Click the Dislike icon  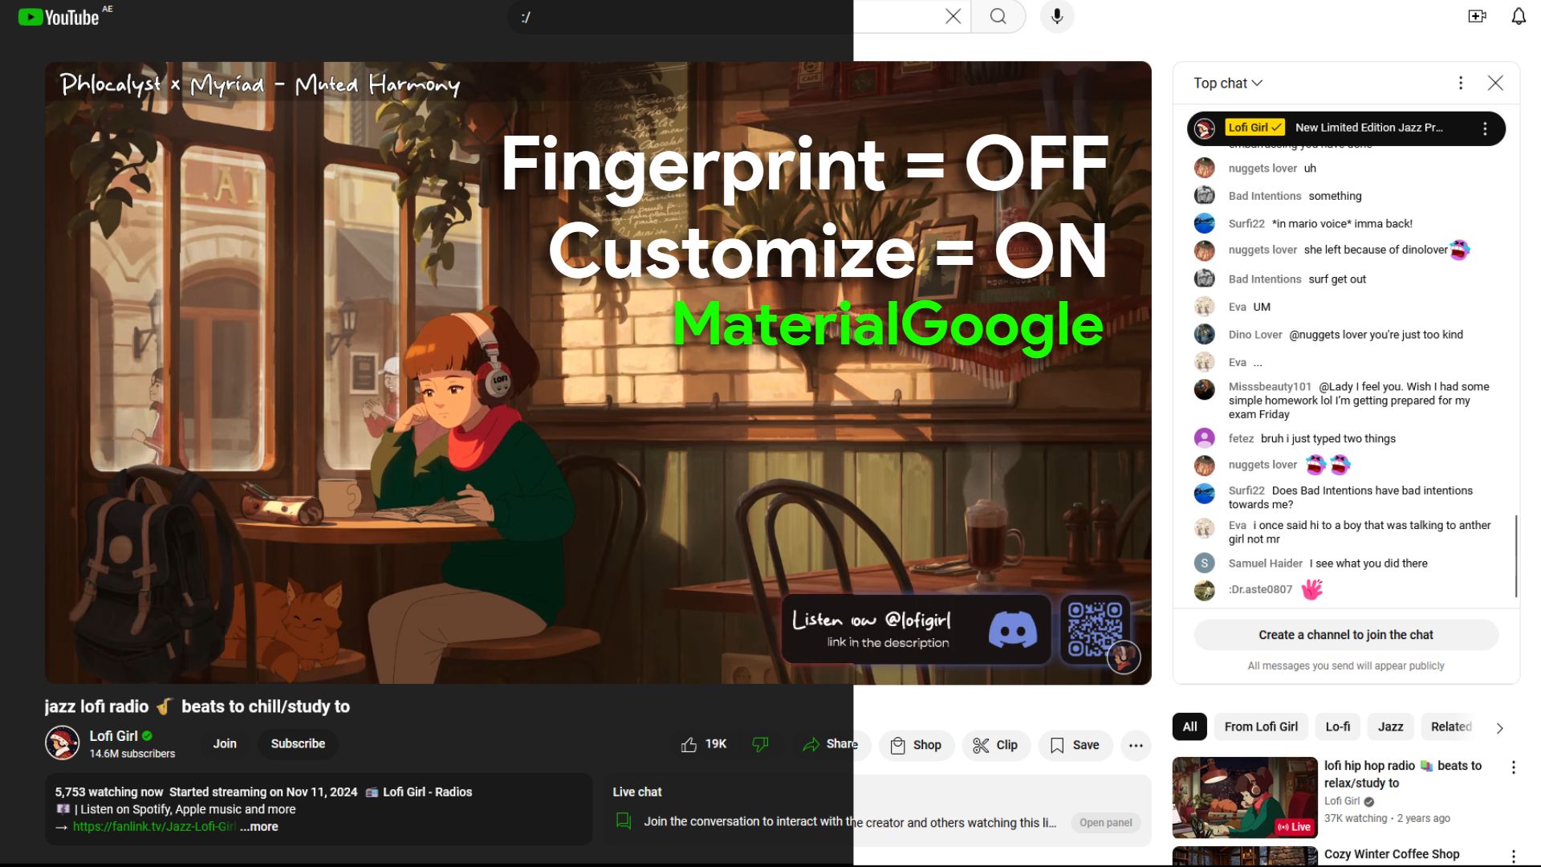coord(758,743)
